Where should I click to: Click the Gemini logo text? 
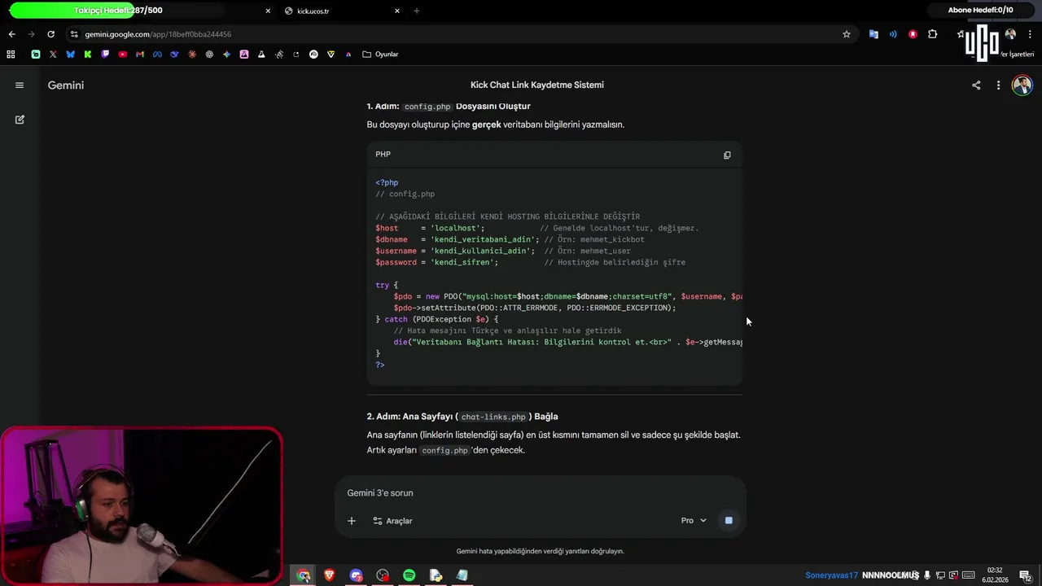pos(66,85)
